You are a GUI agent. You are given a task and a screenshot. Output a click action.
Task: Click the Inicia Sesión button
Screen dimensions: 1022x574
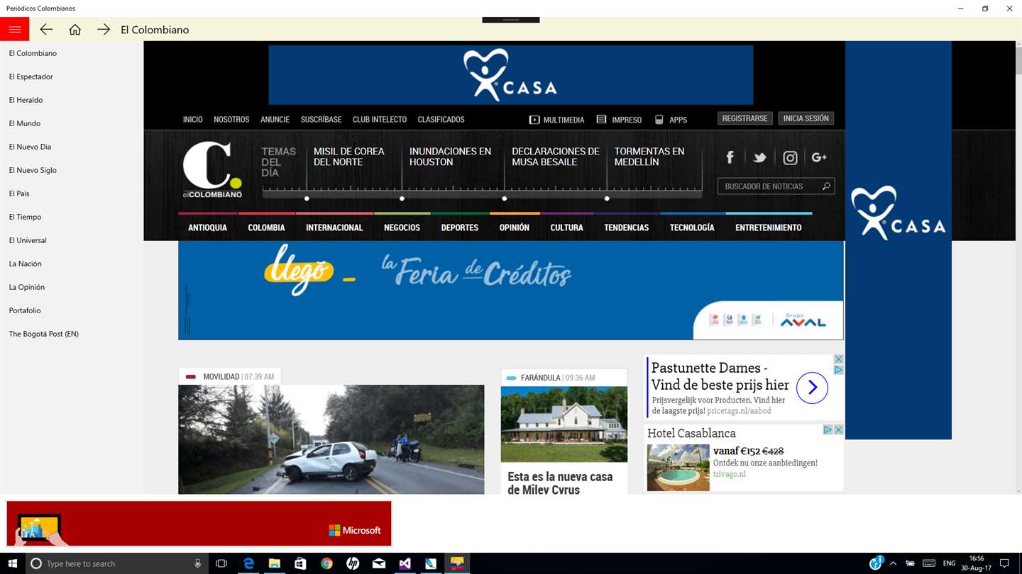[806, 118]
